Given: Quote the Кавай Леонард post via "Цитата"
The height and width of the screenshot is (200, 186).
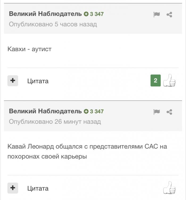Looking at the screenshot, I should (x=38, y=189).
